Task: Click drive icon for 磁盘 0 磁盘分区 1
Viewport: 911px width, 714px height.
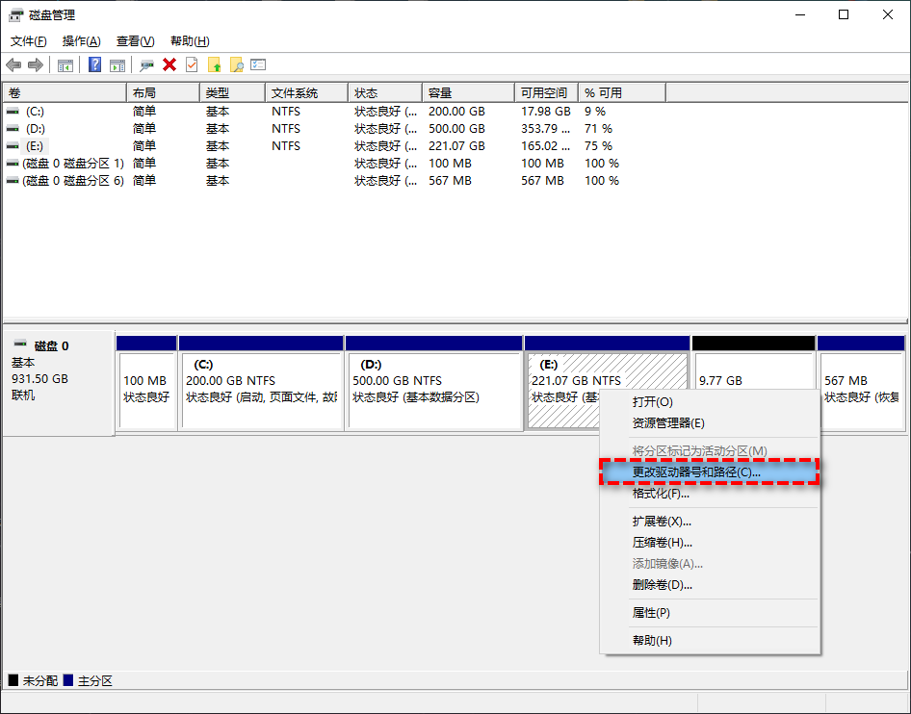Action: [13, 164]
